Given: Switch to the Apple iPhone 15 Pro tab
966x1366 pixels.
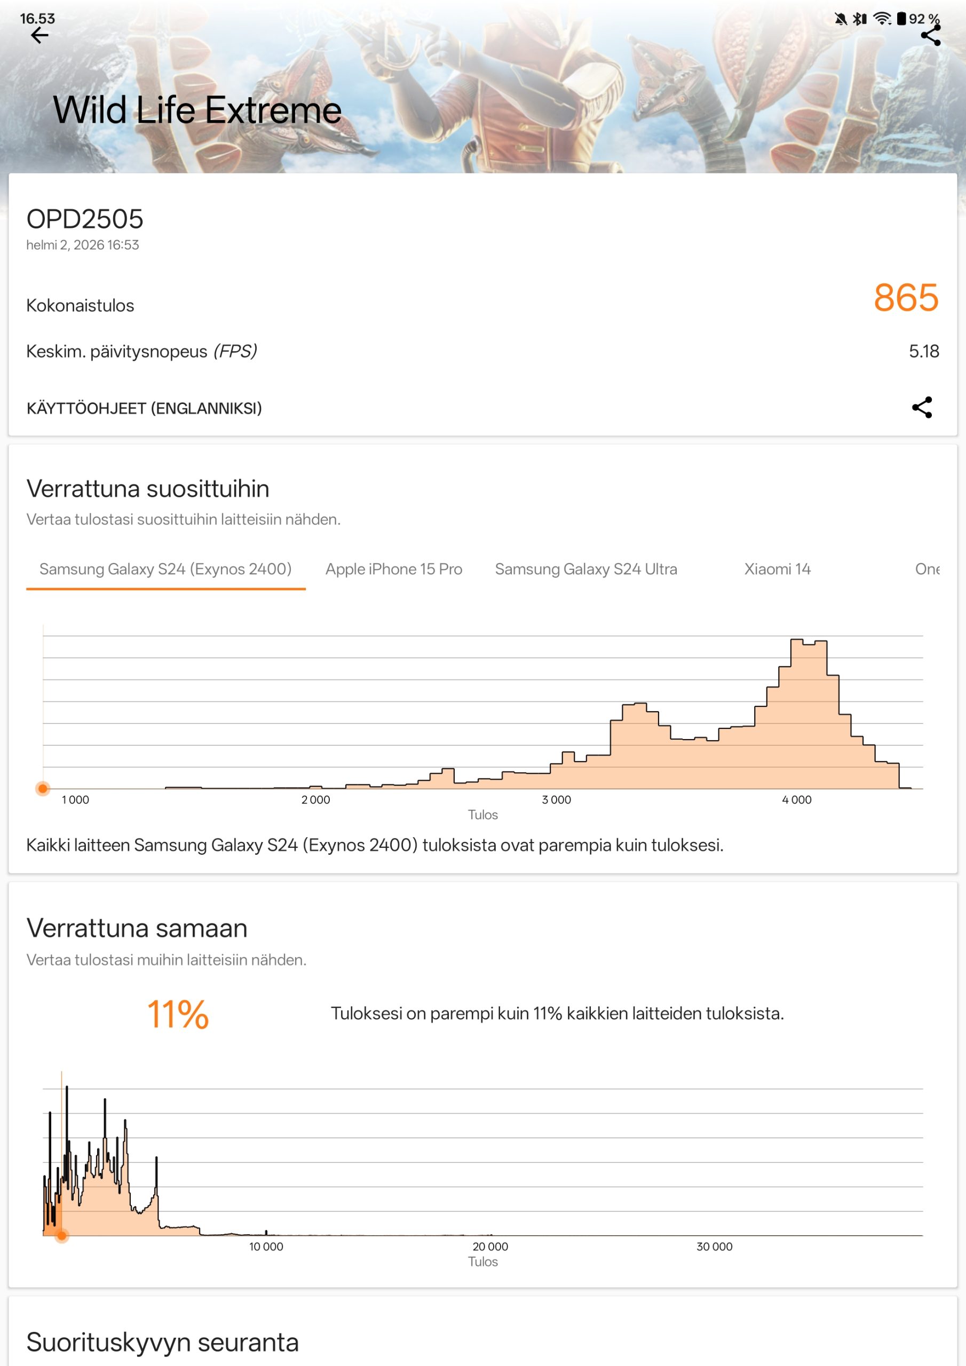Looking at the screenshot, I should pyautogui.click(x=393, y=569).
